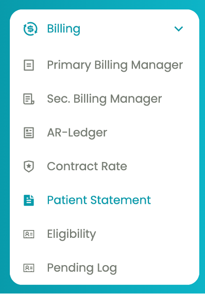Click the Billing dollar-cycle icon
The height and width of the screenshot is (294, 205).
pos(30,29)
